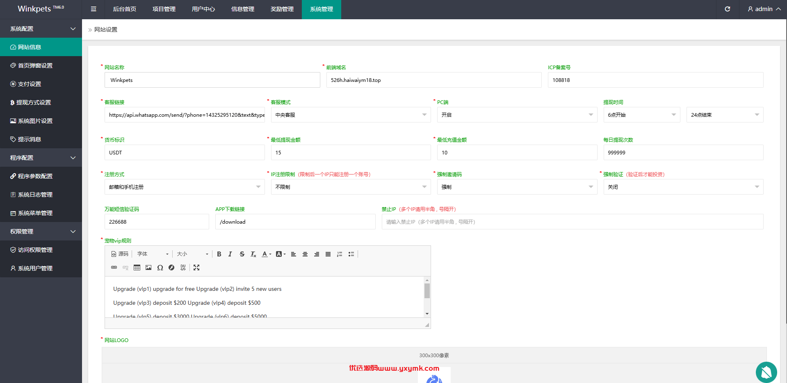Open the PC端 dropdown showing 开启
Image resolution: width=787 pixels, height=383 pixels.
tap(517, 115)
